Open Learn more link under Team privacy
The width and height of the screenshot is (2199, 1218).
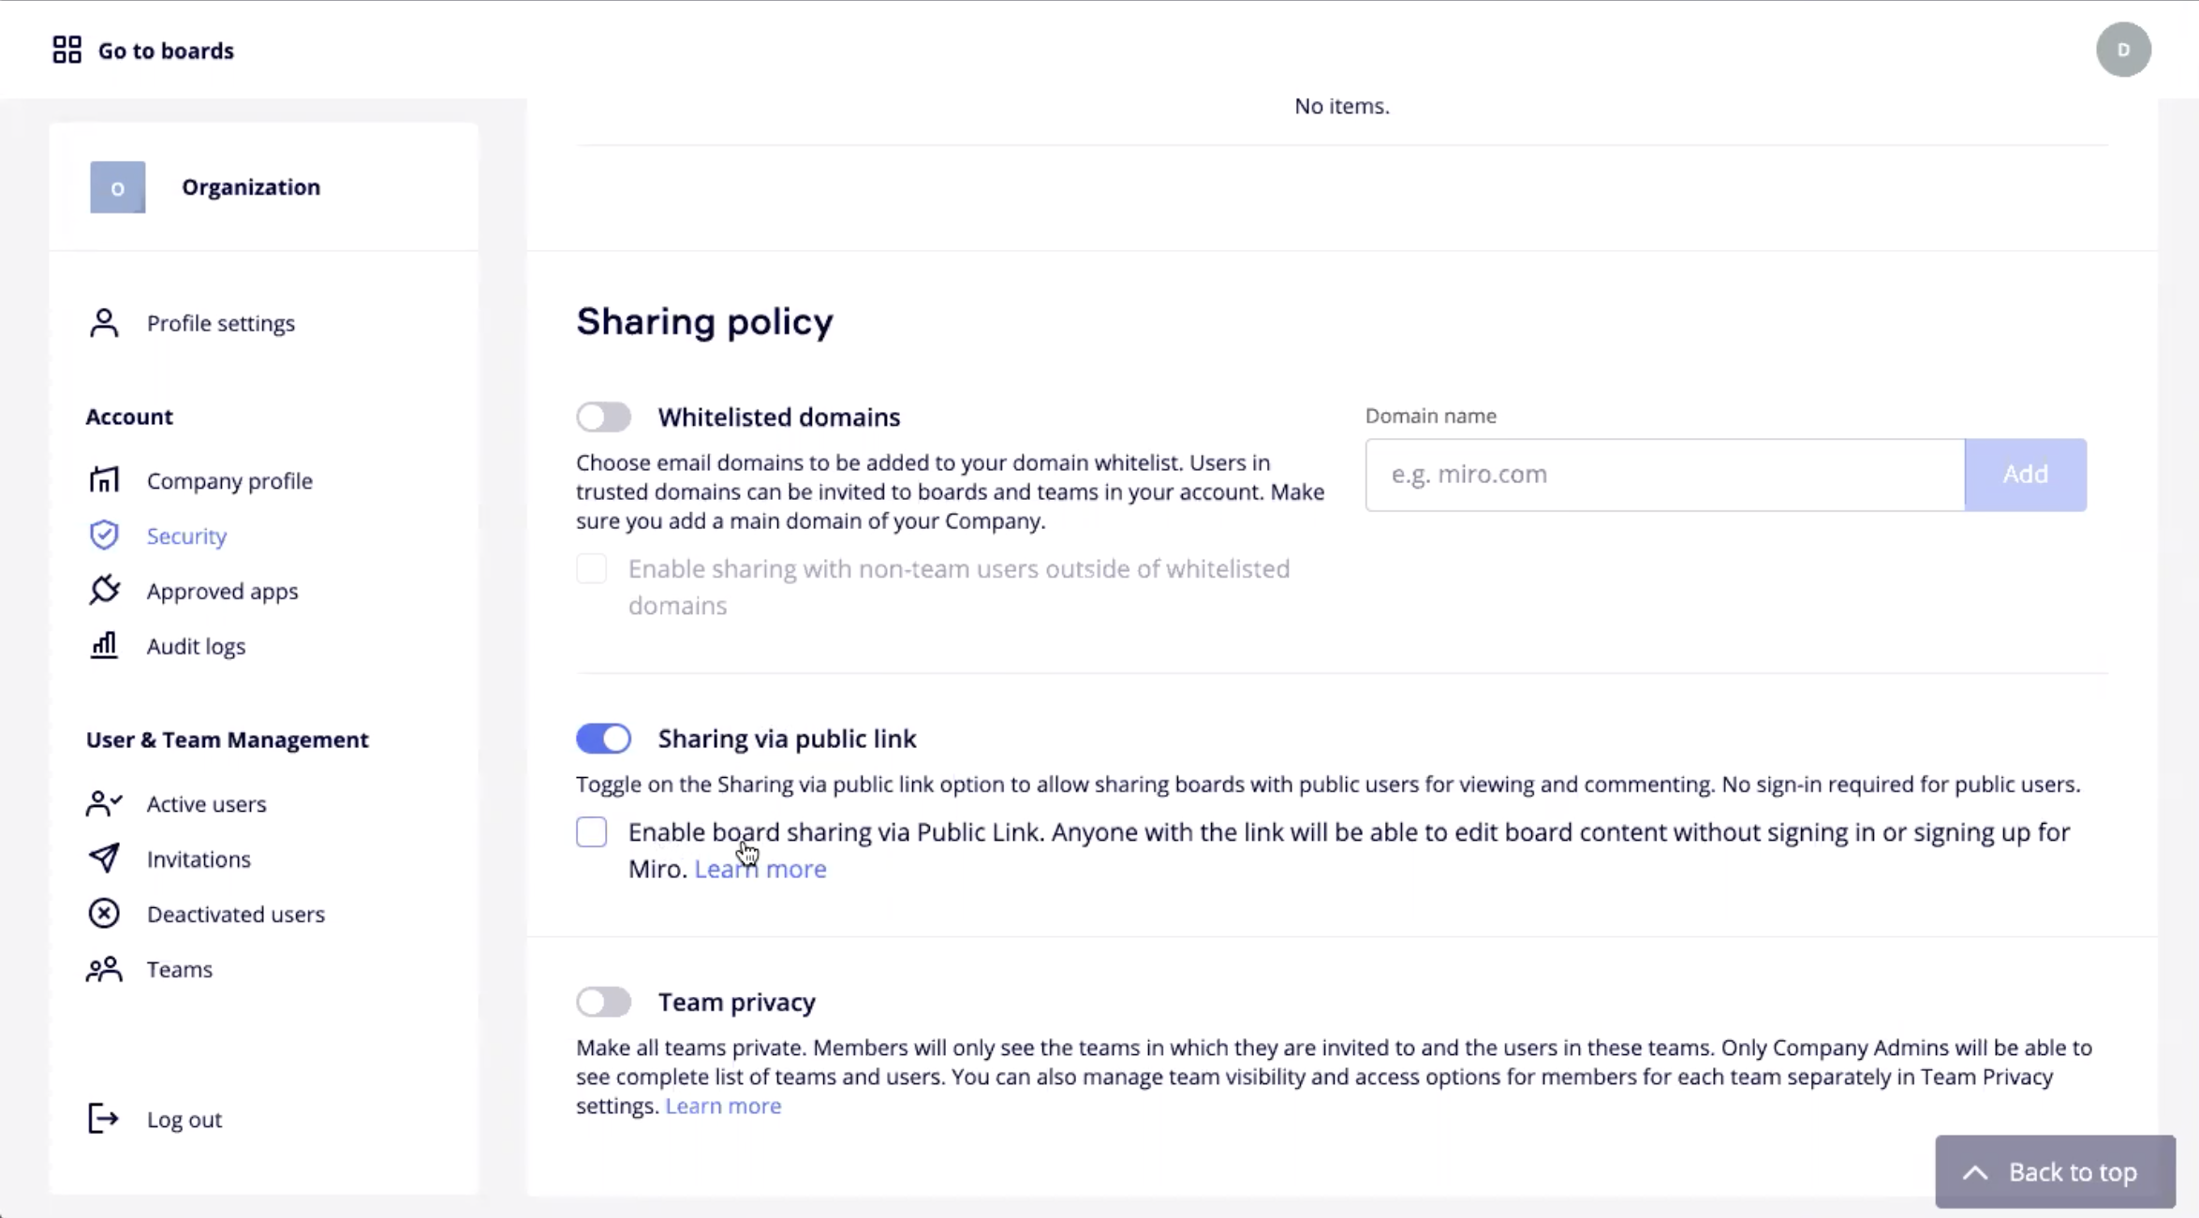pos(722,1106)
